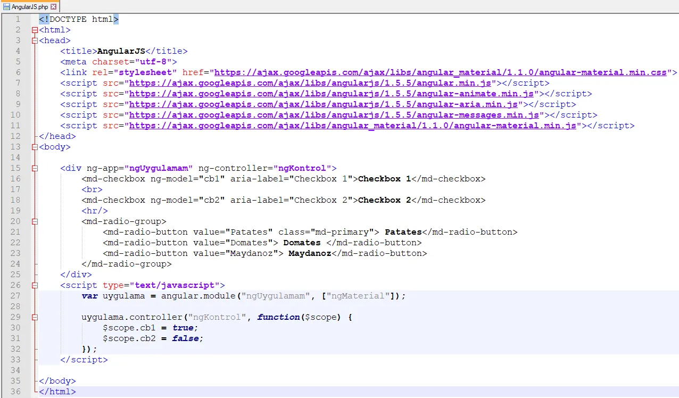Click the <hr/> tag on line 19
679x398 pixels.
(x=95, y=211)
